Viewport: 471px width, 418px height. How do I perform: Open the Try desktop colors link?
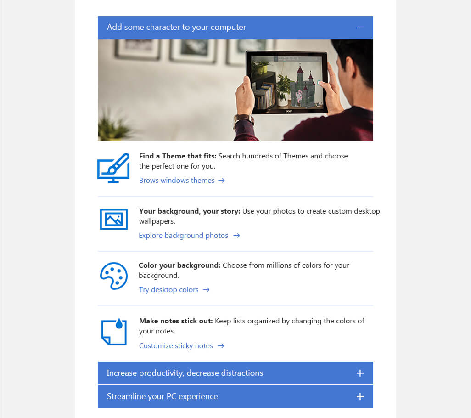tap(168, 290)
